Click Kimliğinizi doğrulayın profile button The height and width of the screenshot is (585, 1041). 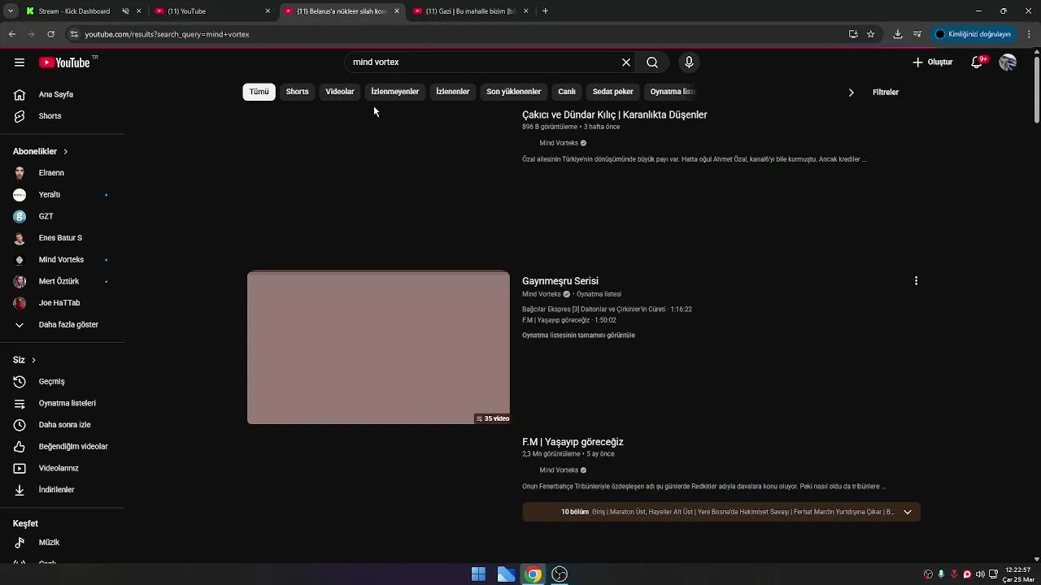(973, 34)
